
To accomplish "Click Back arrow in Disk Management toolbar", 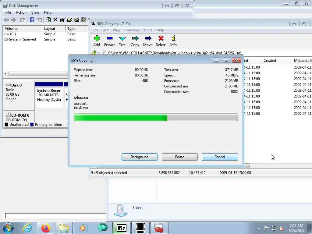I will coord(6,20).
